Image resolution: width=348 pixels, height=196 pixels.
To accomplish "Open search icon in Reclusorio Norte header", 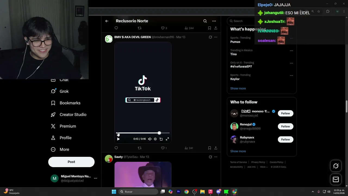I will click(x=205, y=21).
